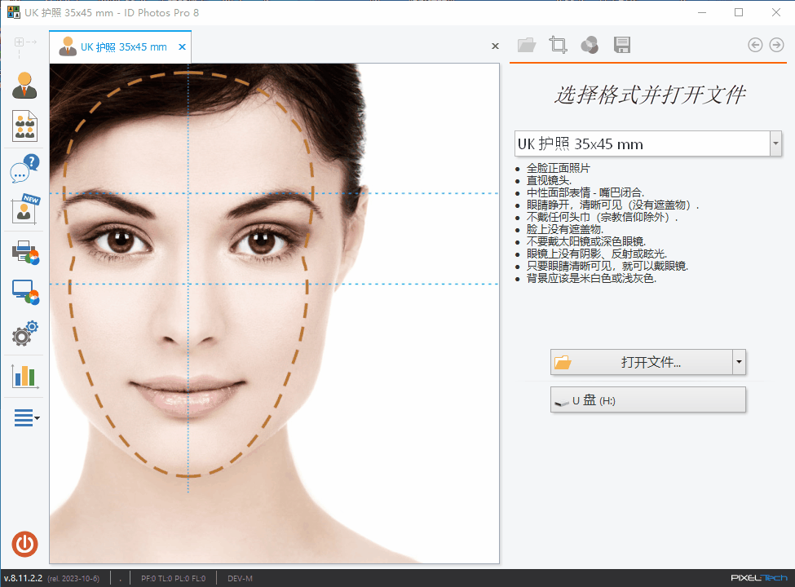Open the hamburger menu dropdown in sidebar
Image resolution: width=795 pixels, height=587 pixels.
pyautogui.click(x=26, y=418)
